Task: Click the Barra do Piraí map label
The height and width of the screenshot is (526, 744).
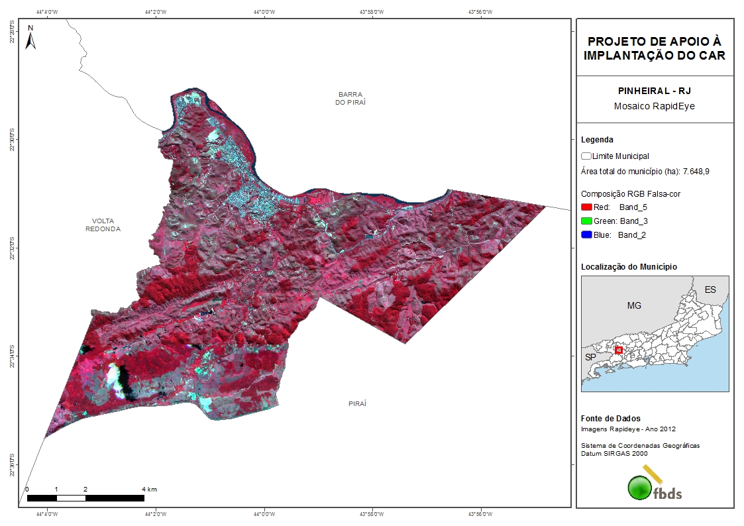Action: pyautogui.click(x=351, y=99)
